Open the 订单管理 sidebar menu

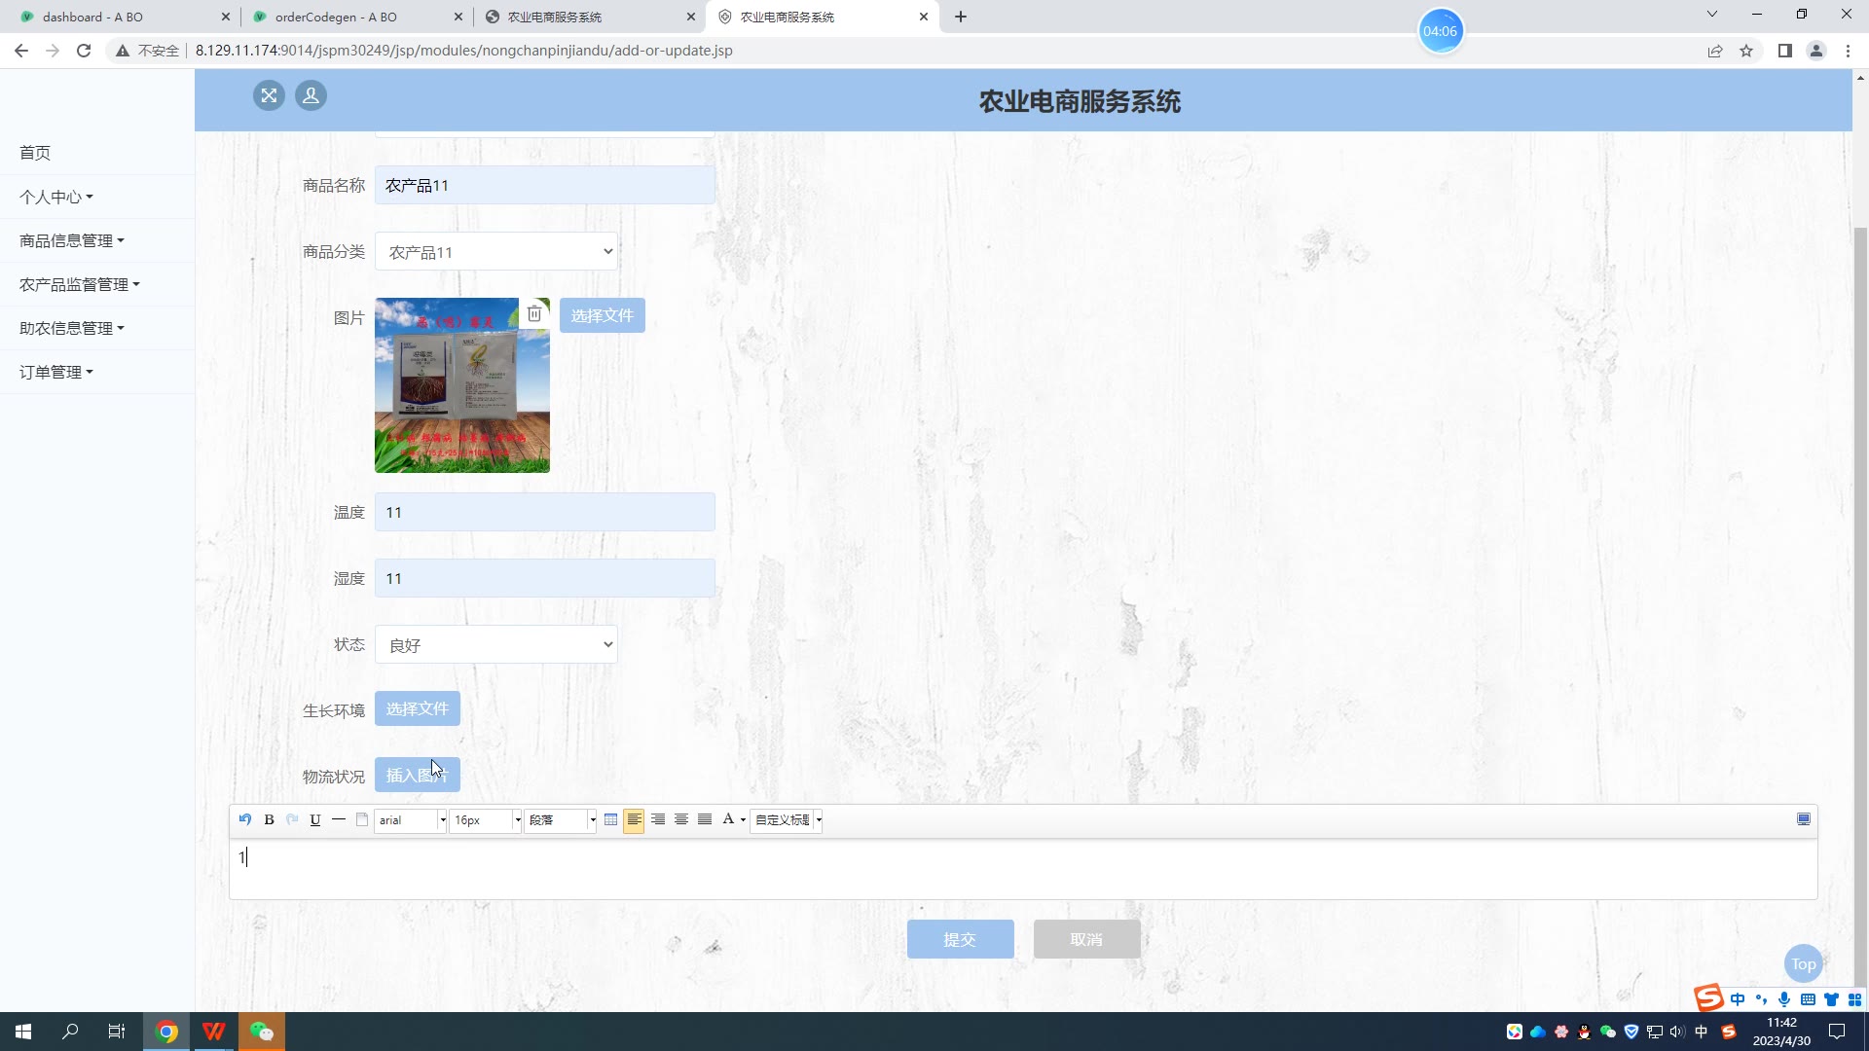point(56,372)
